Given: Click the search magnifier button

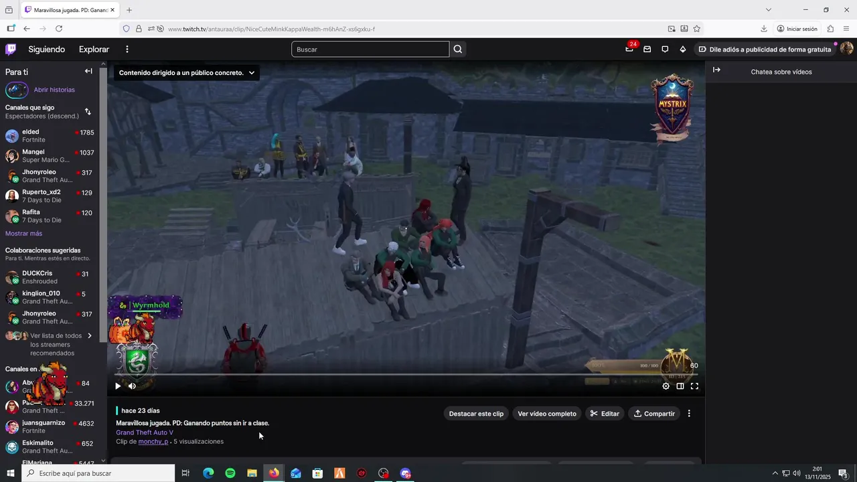Looking at the screenshot, I should 458,49.
